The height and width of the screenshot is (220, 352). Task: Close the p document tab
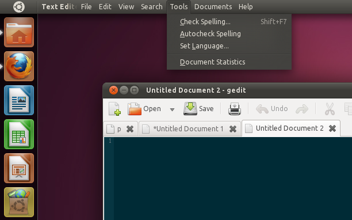coord(130,129)
